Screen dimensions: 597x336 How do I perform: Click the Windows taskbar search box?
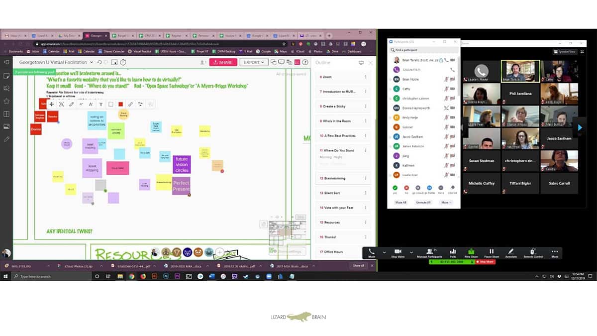tap(52, 276)
